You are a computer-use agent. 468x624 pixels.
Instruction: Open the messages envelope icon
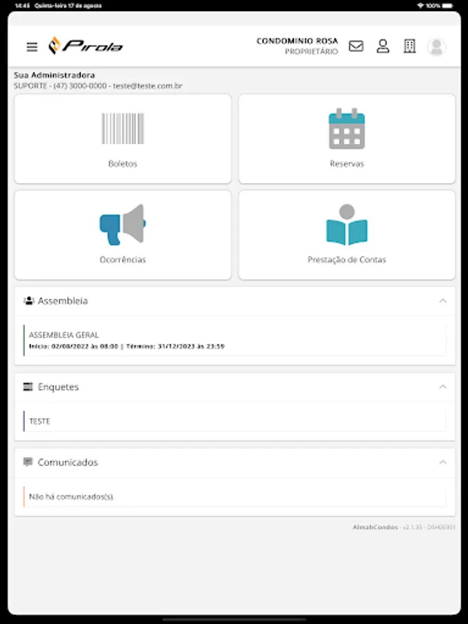point(356,46)
